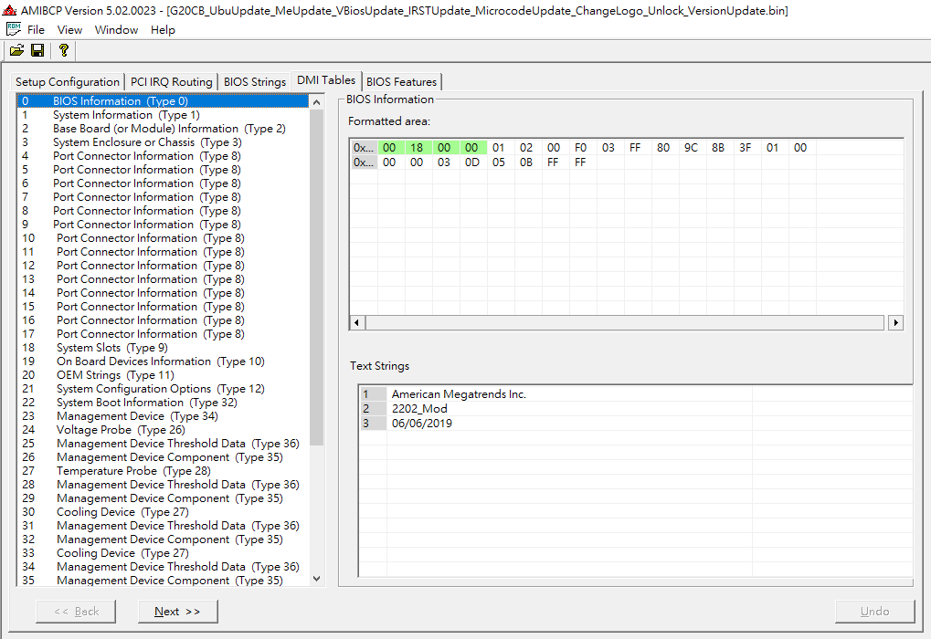The height and width of the screenshot is (639, 931).
Task: Click hex byte 80 in first row
Action: tap(663, 147)
